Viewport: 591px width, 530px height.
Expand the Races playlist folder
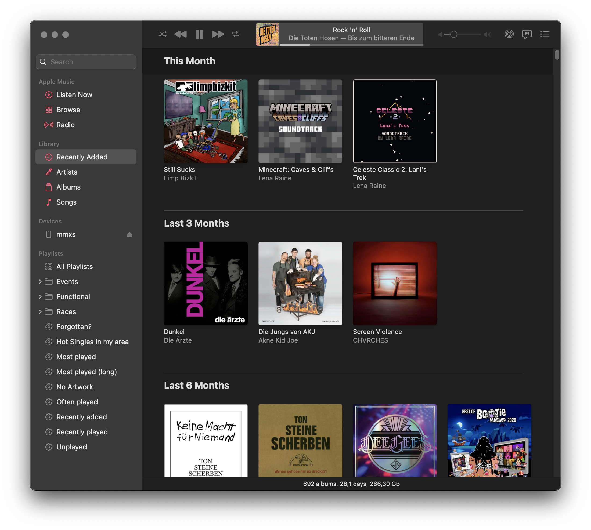(40, 312)
